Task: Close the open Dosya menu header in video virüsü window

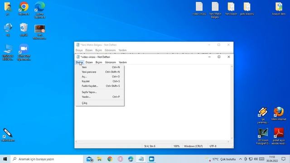Action: 79,62
